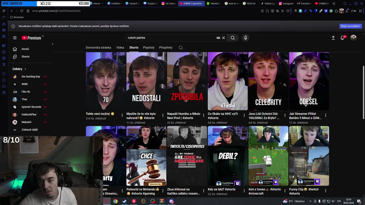Play the ODEŠEL short thumbnail
The image size is (365, 205).
[309, 81]
